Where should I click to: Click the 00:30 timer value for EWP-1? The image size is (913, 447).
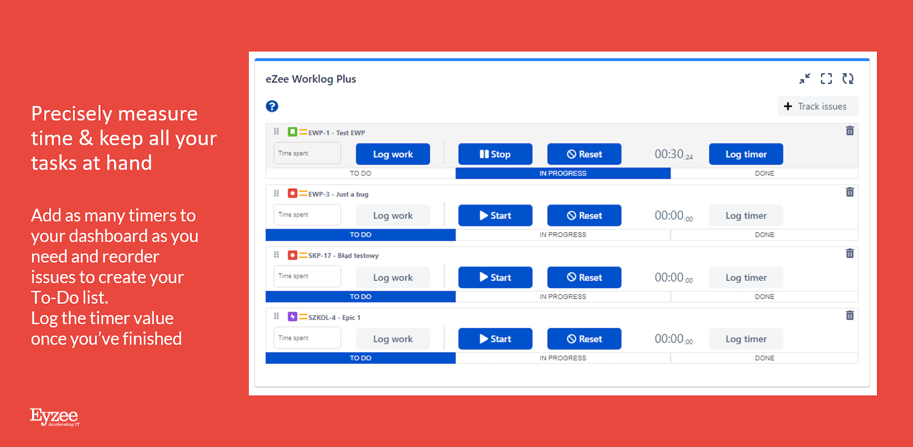[674, 154]
